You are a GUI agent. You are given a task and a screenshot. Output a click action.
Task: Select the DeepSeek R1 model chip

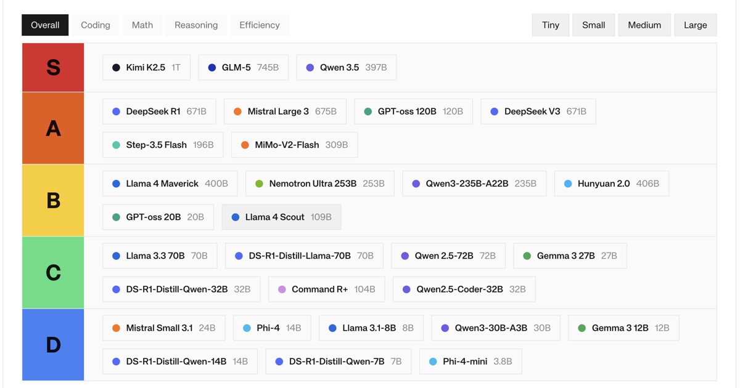coord(158,111)
